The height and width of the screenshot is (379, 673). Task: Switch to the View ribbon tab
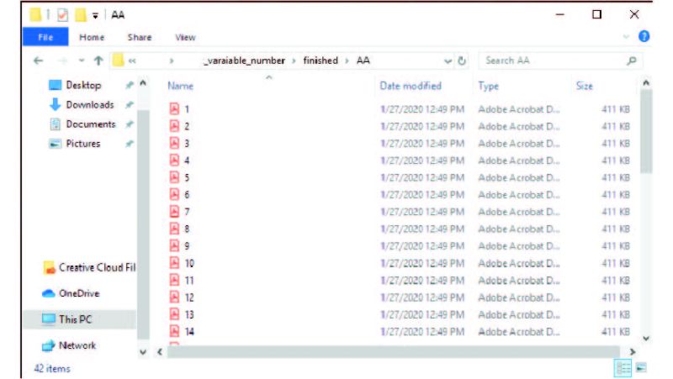pyautogui.click(x=185, y=37)
